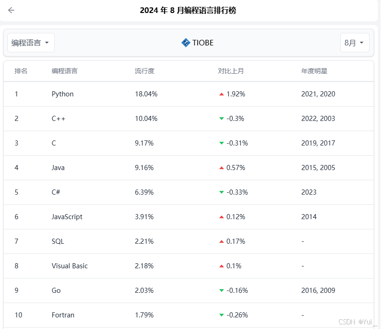Click the green down arrow in Fortran row

(222, 315)
